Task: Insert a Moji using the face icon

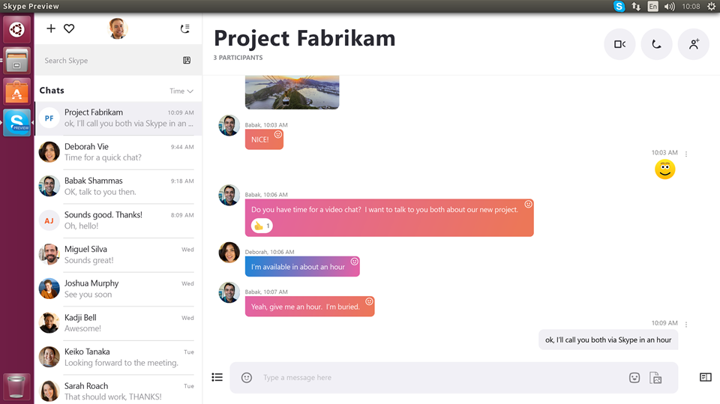Action: pos(634,377)
